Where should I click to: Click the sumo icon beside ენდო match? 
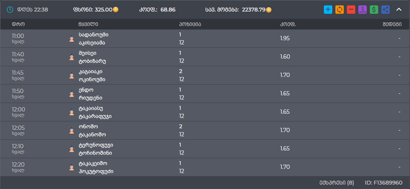point(72,94)
